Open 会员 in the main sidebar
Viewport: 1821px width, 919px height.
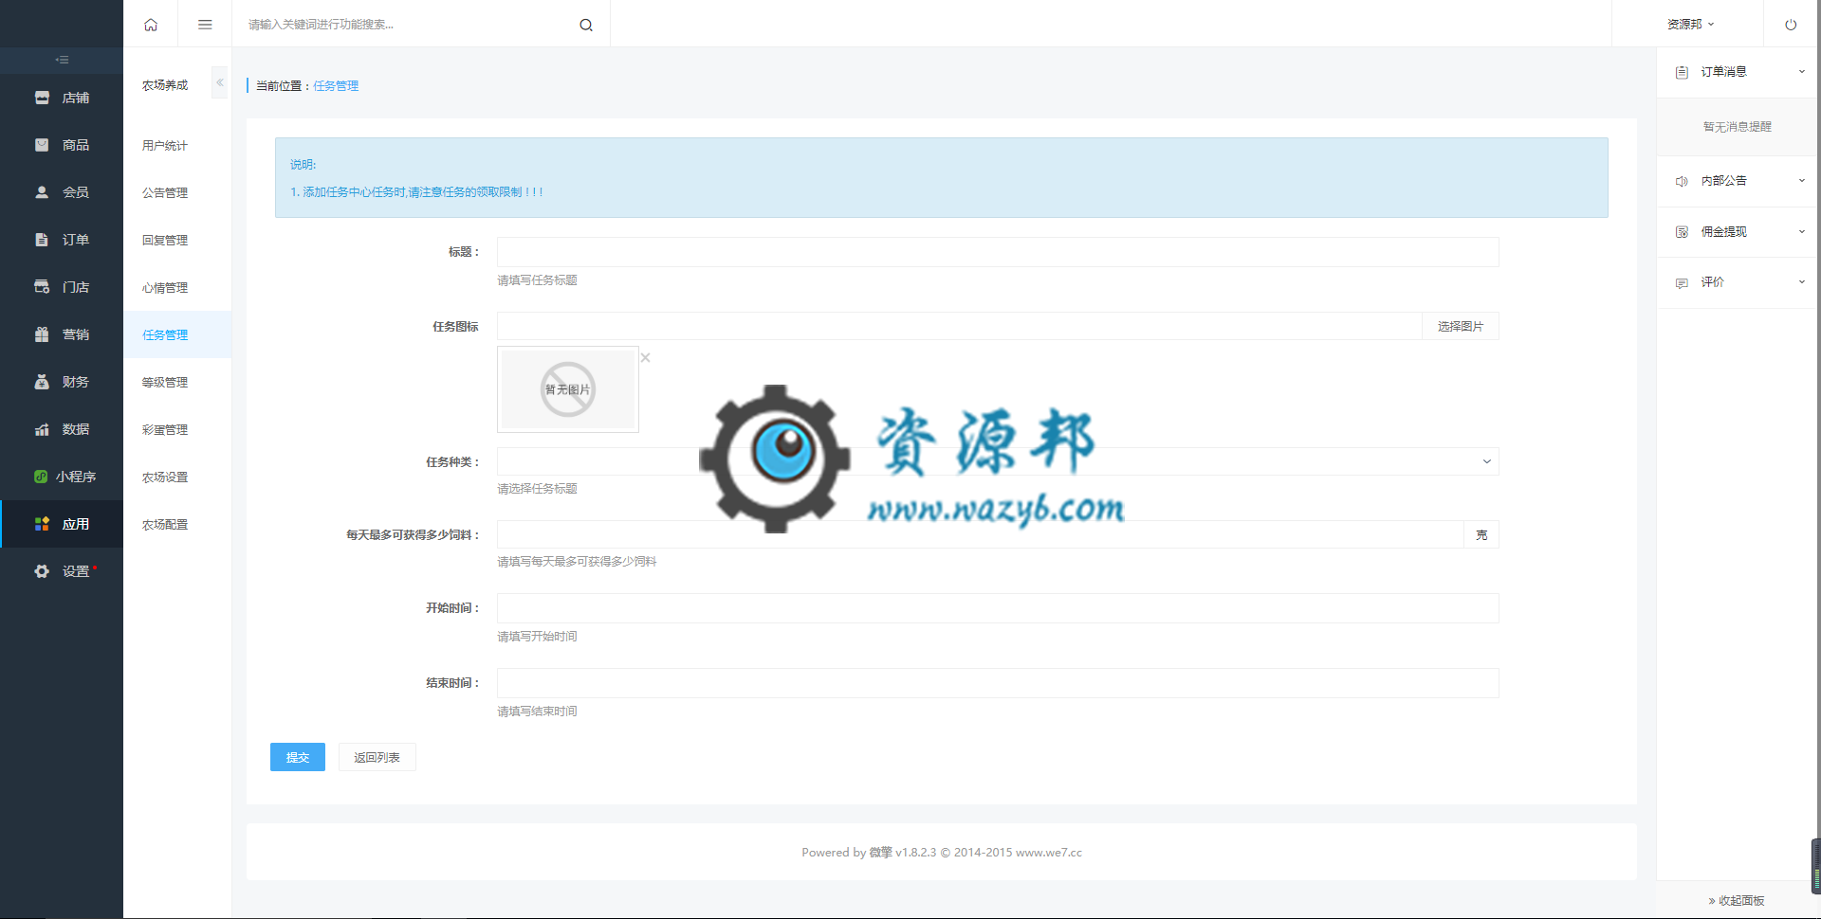[x=62, y=192]
